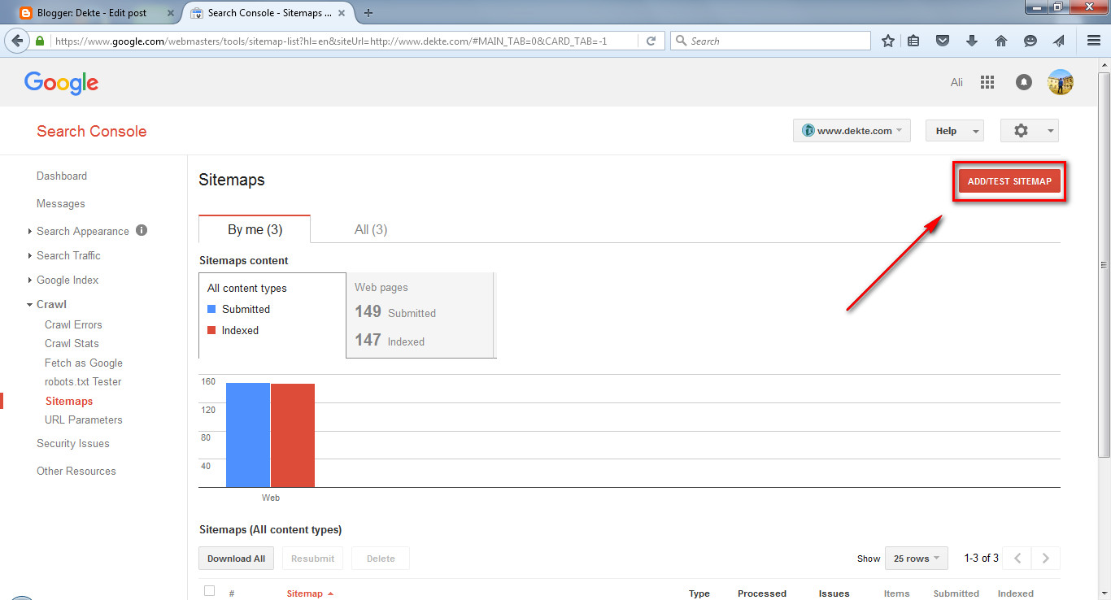Toggle the select-all sitemaps checkbox
This screenshot has height=600, width=1111.
[x=210, y=591]
